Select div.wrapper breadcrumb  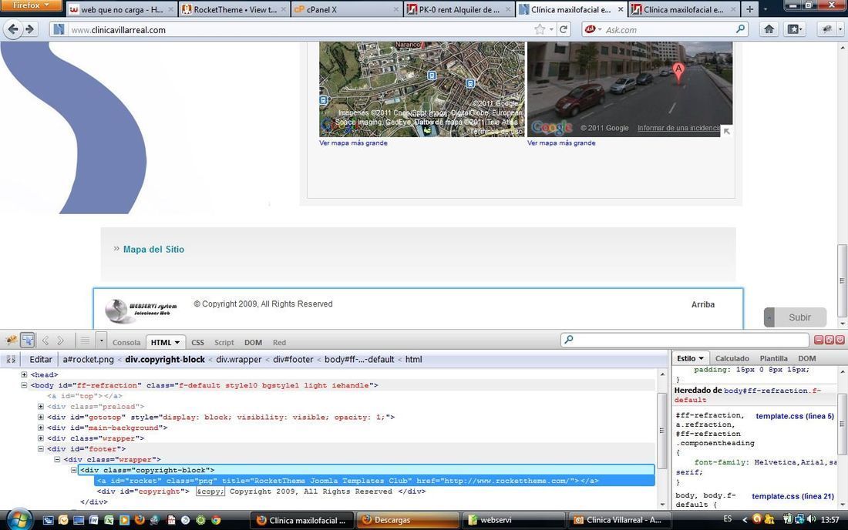point(238,359)
